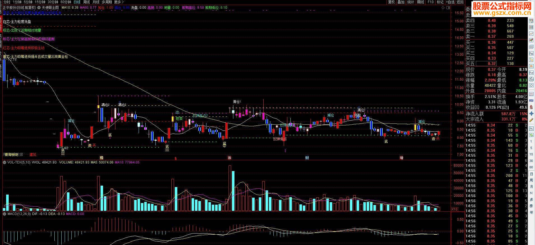This screenshot has height=245, width=535.
Task: Click the orange 自 self-select icon
Action: tap(531, 66)
